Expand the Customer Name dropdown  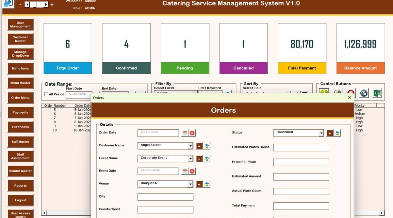[190, 146]
